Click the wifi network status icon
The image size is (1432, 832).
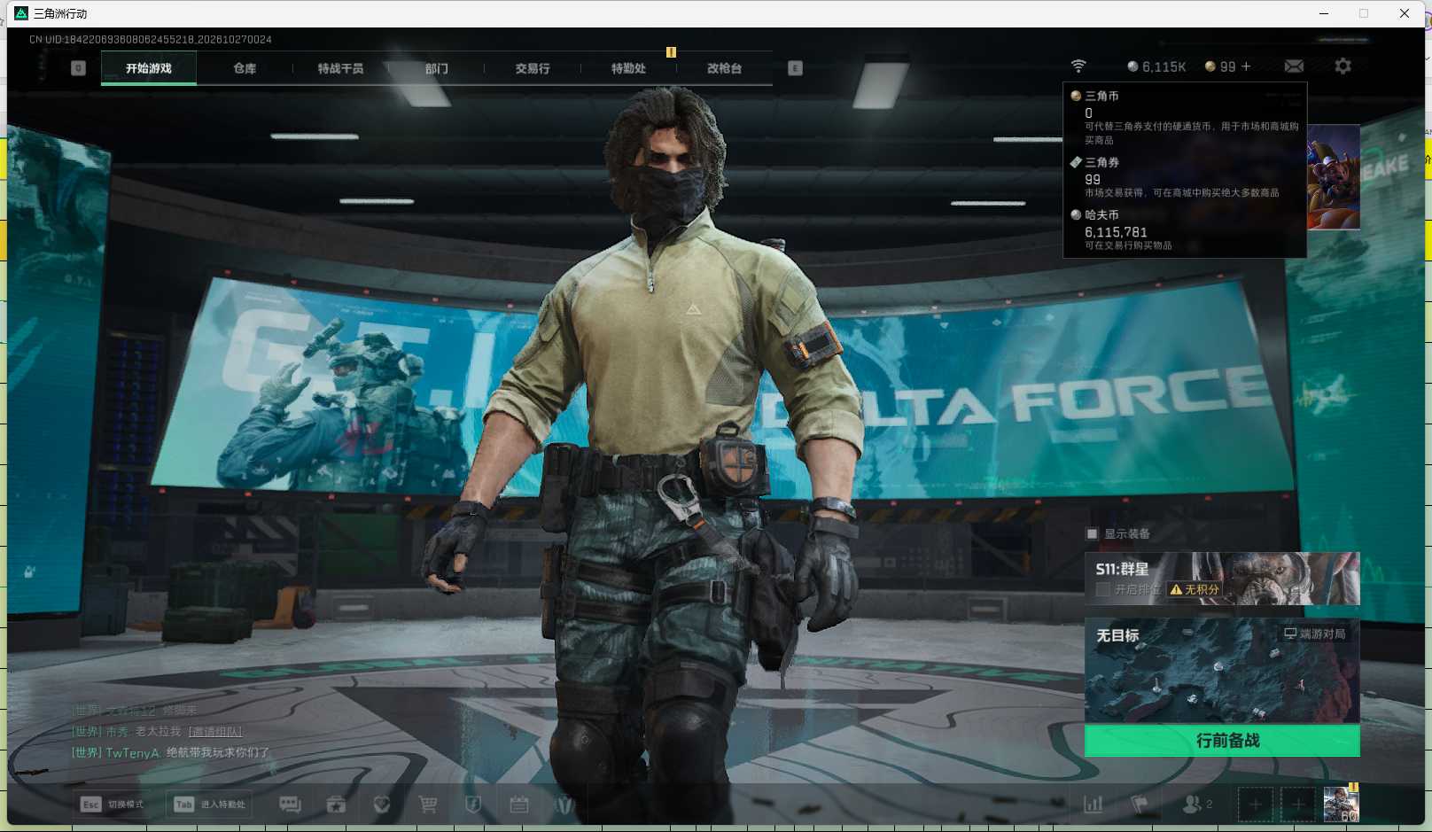pyautogui.click(x=1078, y=66)
